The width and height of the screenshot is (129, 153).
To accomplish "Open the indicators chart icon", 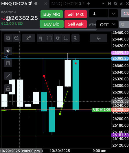I will 66,38.
